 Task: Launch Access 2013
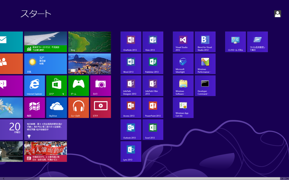131,108
